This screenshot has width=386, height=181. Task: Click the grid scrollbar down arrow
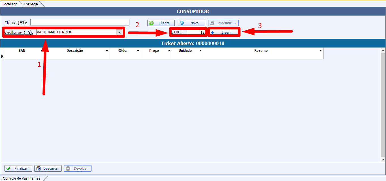click(383, 160)
